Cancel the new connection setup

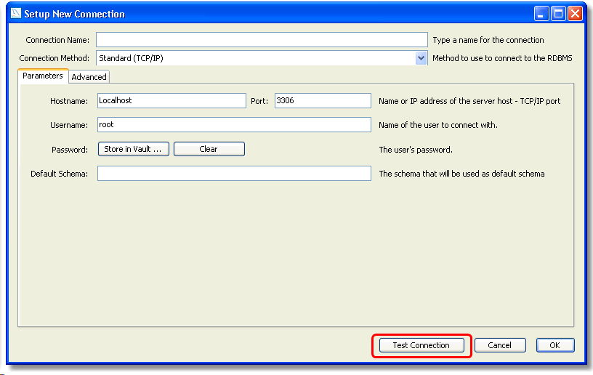500,345
